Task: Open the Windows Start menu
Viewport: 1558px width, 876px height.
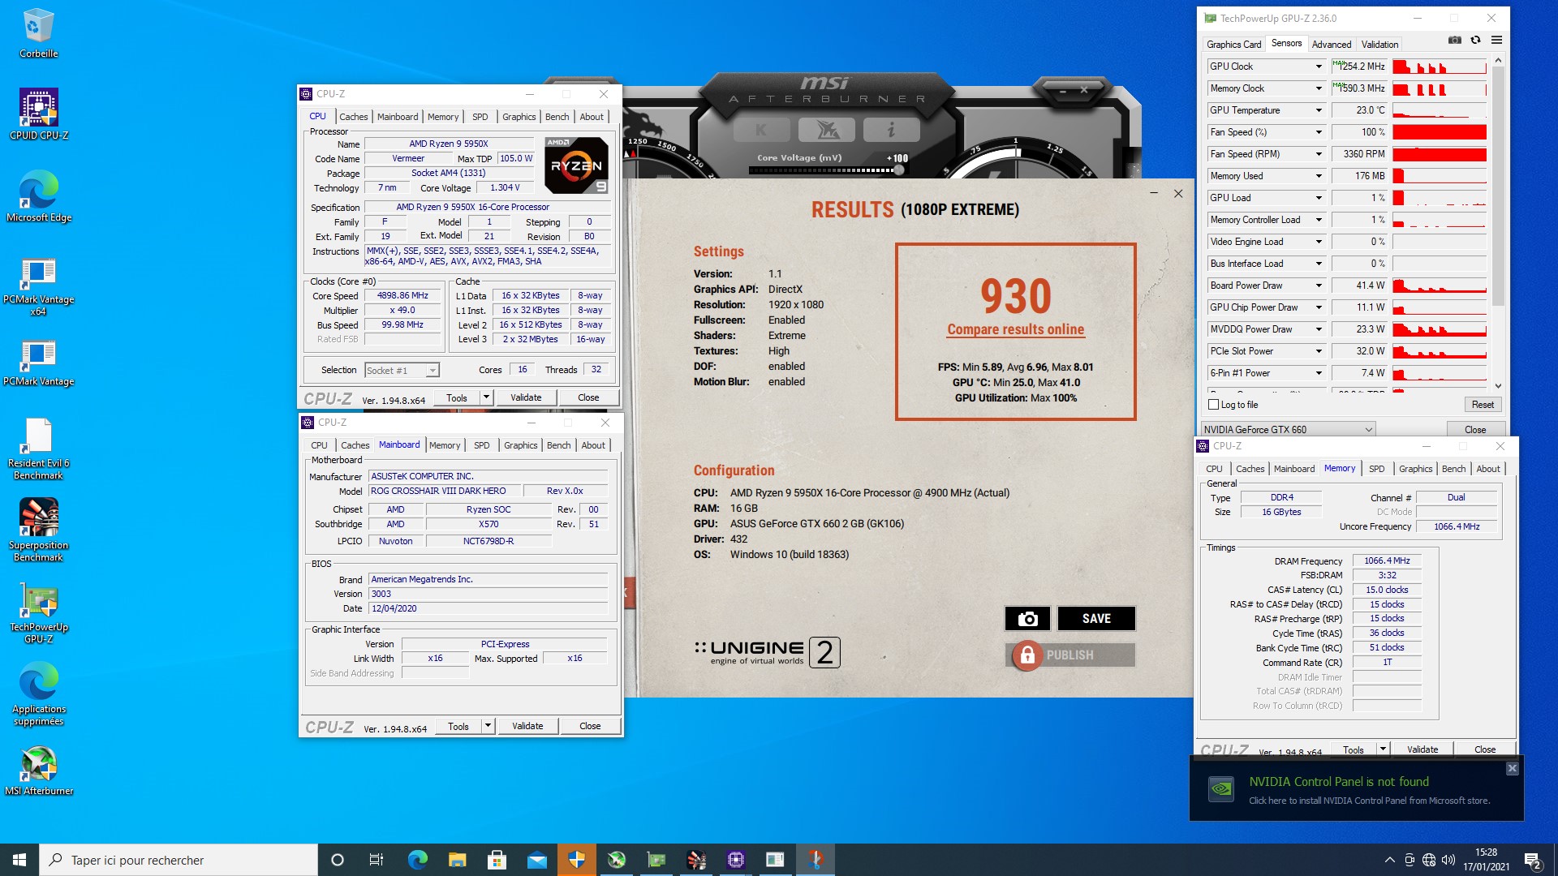Action: [x=19, y=860]
